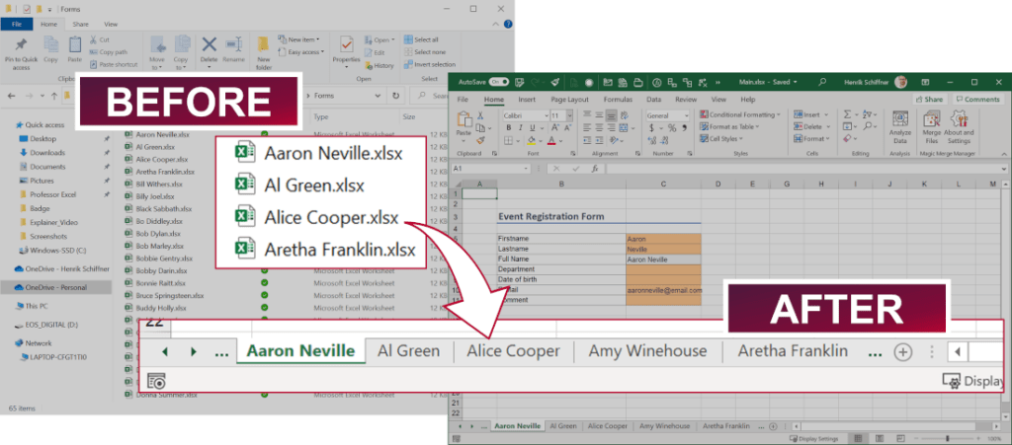This screenshot has height=445, width=1012.
Task: Click the Name Box showing A1
Action: click(x=474, y=169)
